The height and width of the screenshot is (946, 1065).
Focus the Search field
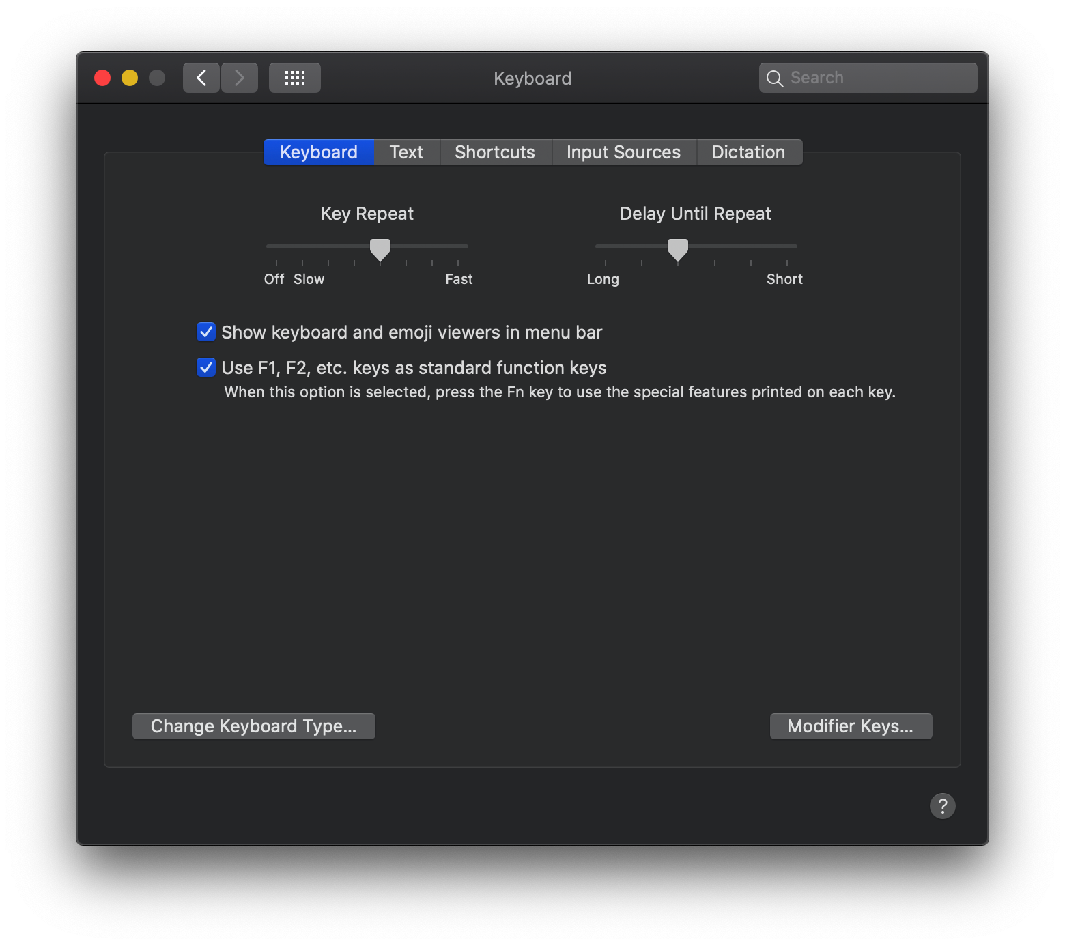click(868, 78)
